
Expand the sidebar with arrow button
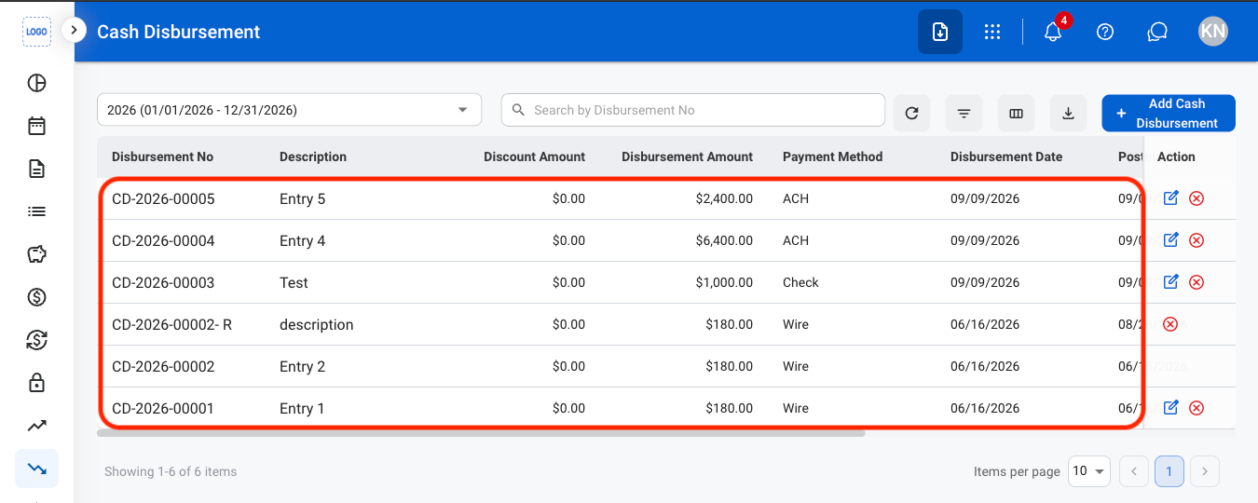pyautogui.click(x=74, y=30)
